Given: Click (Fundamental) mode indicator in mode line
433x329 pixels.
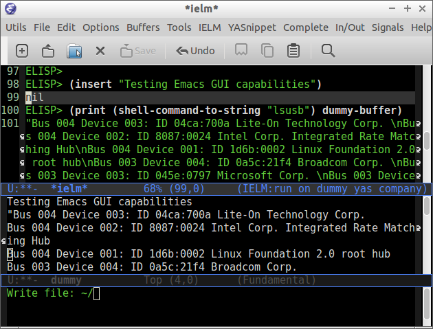Looking at the screenshot, I should (276, 280).
